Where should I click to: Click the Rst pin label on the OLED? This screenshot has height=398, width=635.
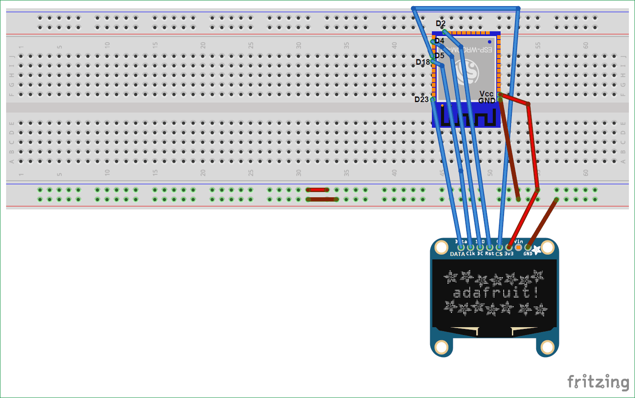pyautogui.click(x=490, y=253)
